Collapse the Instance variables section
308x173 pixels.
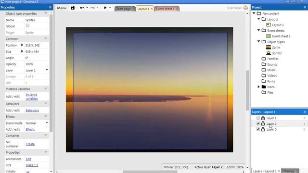(x=46, y=89)
